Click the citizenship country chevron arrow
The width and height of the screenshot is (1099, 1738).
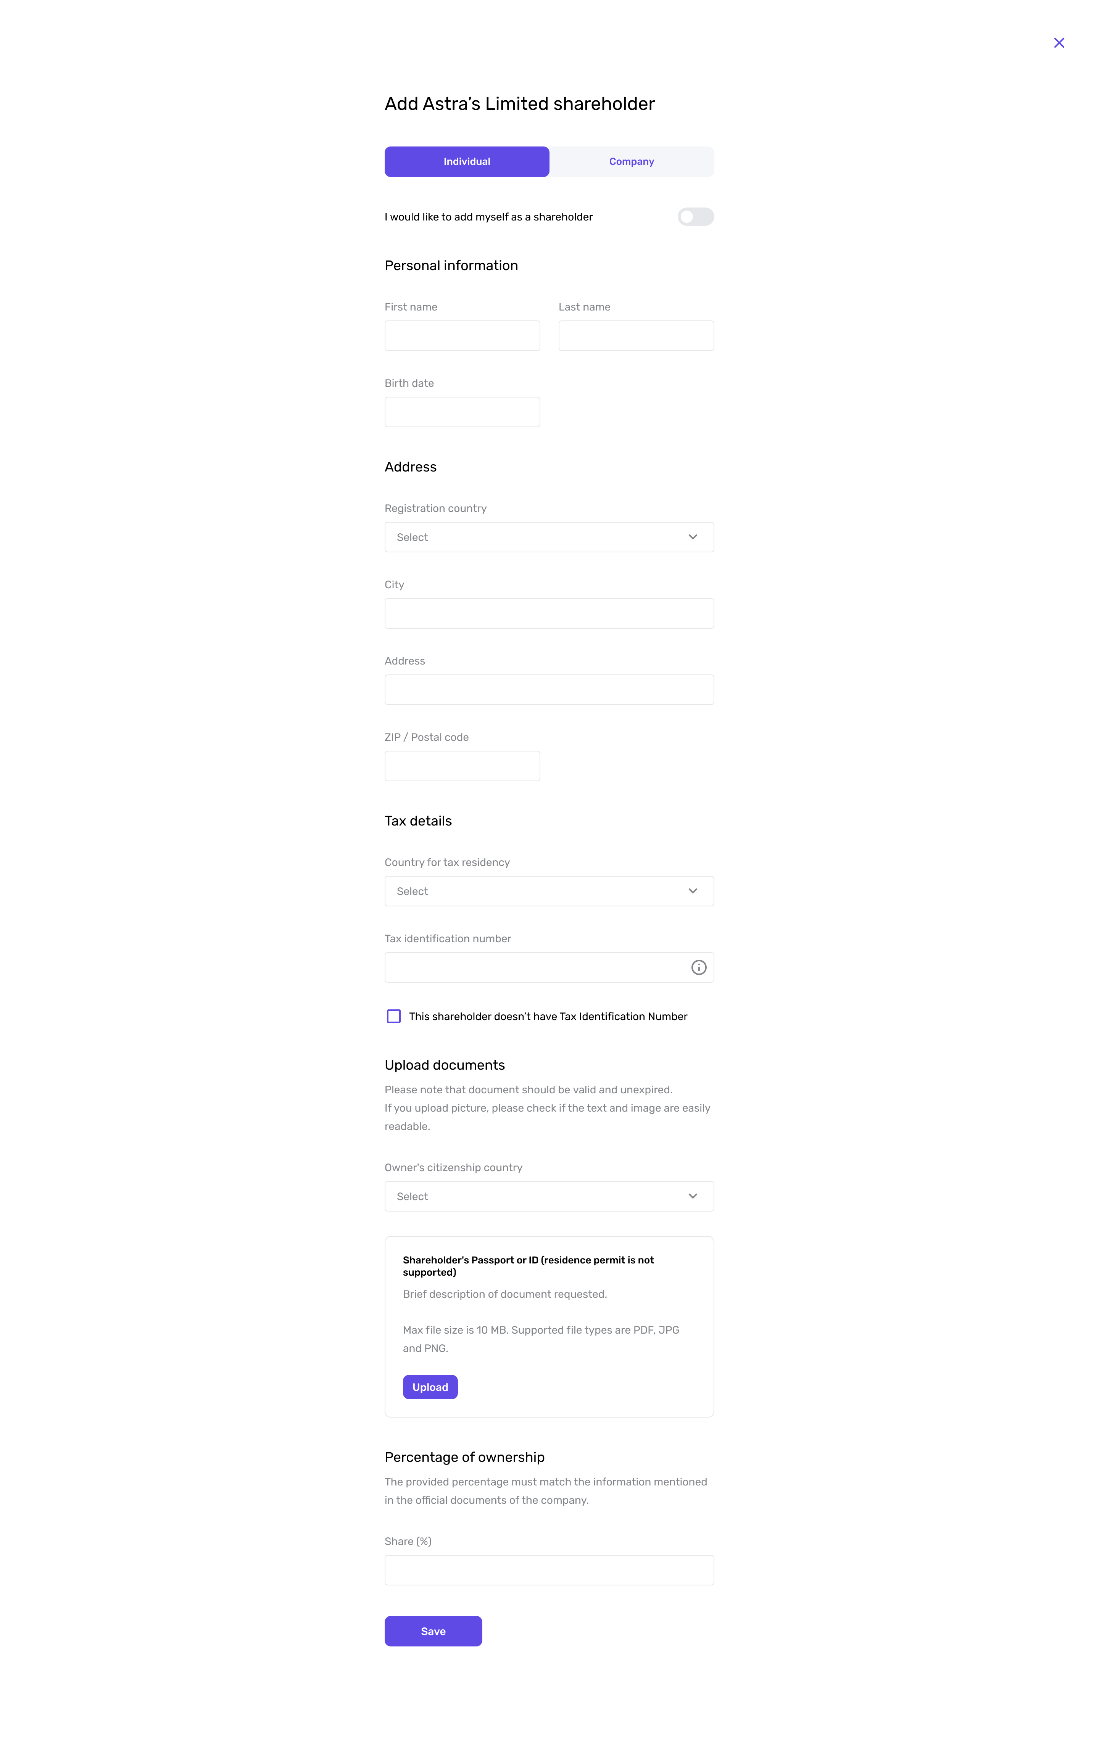coord(693,1196)
